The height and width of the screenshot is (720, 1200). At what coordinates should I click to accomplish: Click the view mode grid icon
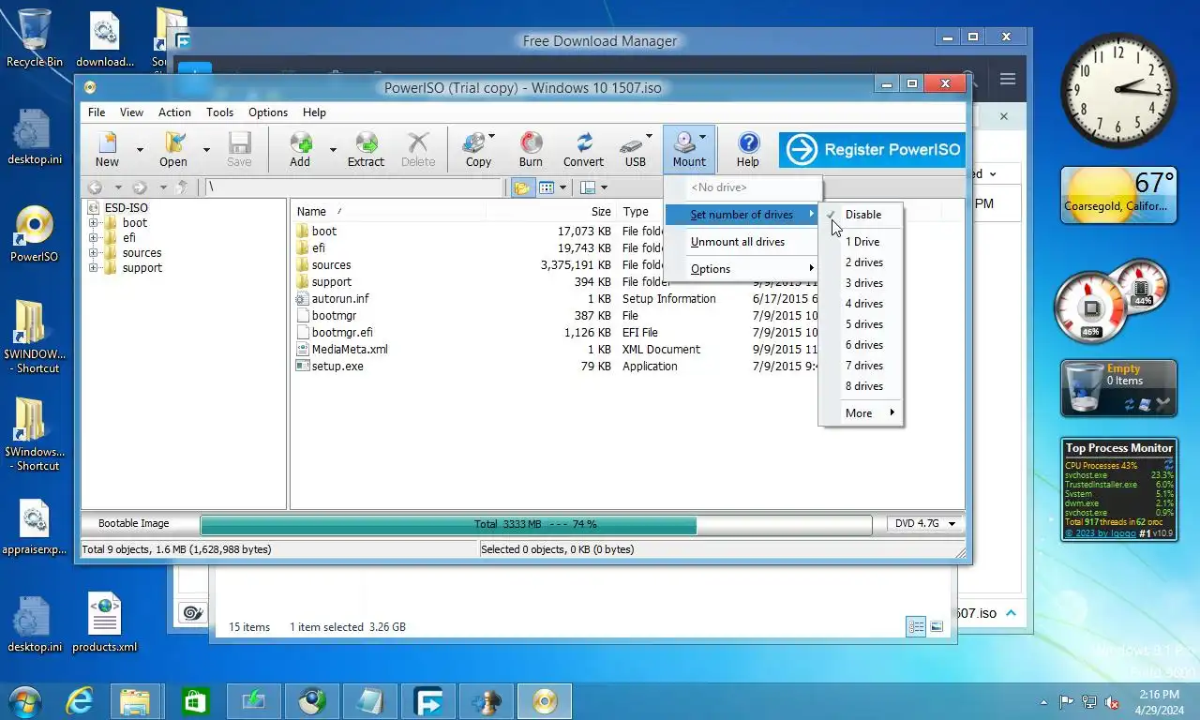547,187
